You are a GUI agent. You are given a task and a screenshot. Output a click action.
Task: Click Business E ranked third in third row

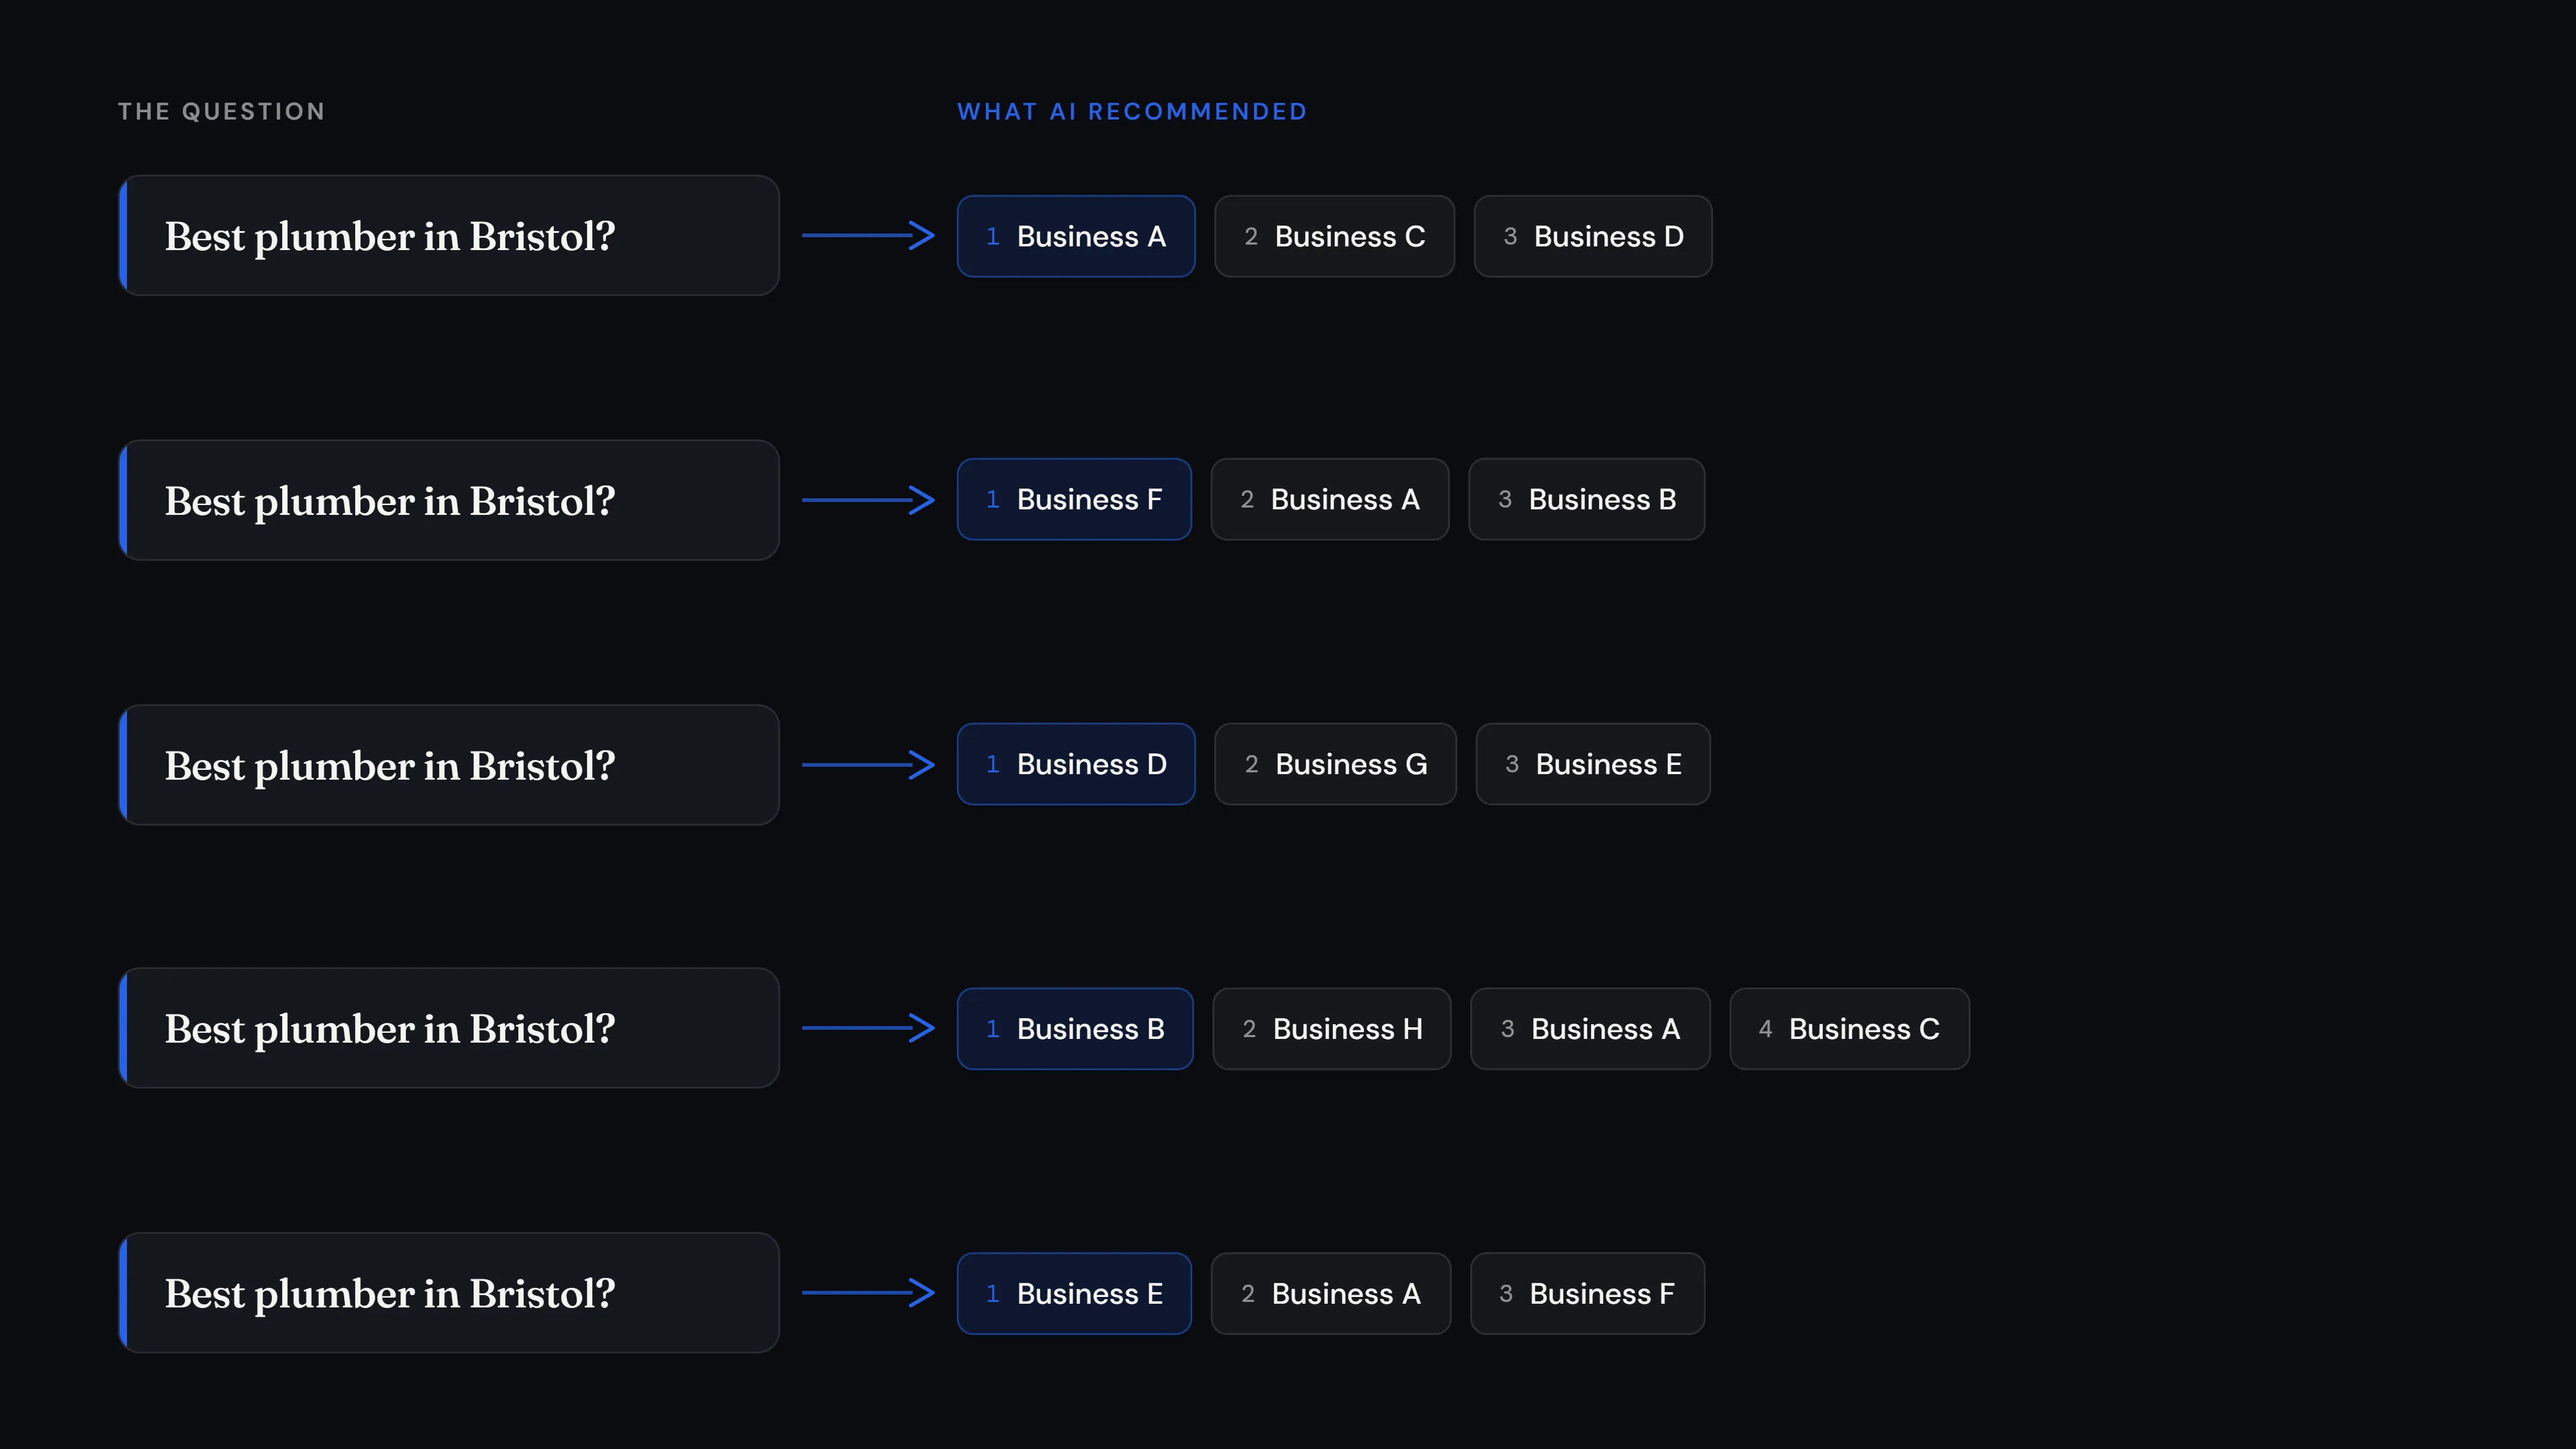click(1593, 764)
